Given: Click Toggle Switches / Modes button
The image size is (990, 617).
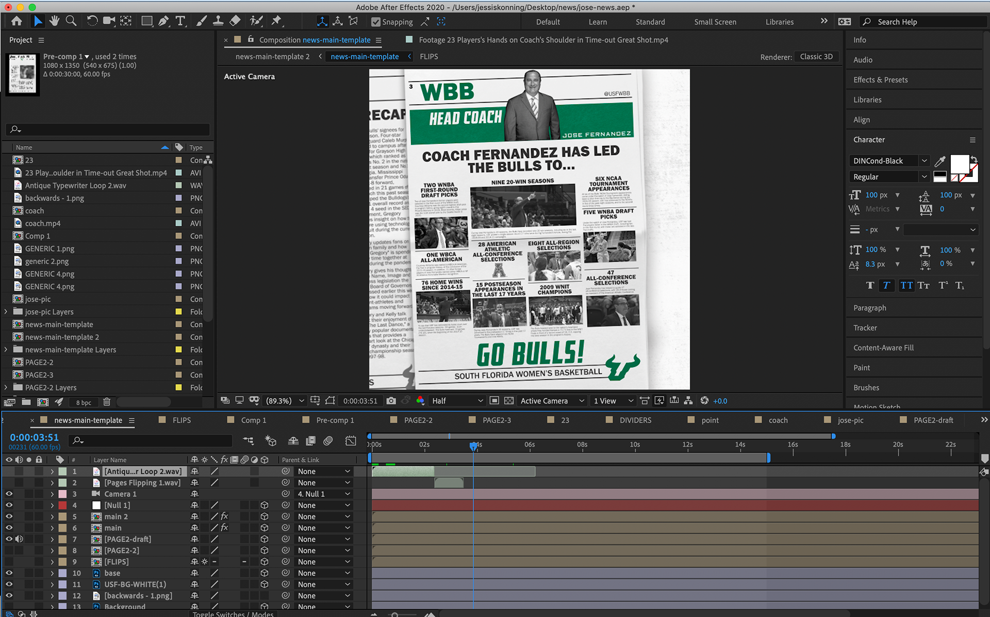Looking at the screenshot, I should click(233, 613).
